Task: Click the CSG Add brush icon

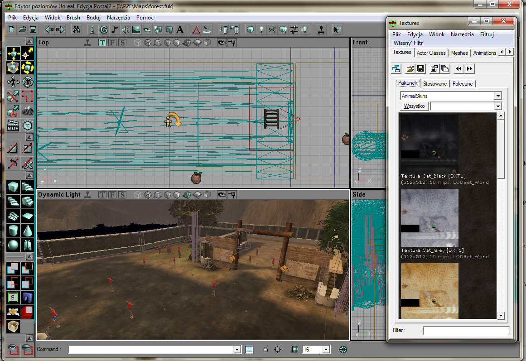Action: [x=13, y=268]
